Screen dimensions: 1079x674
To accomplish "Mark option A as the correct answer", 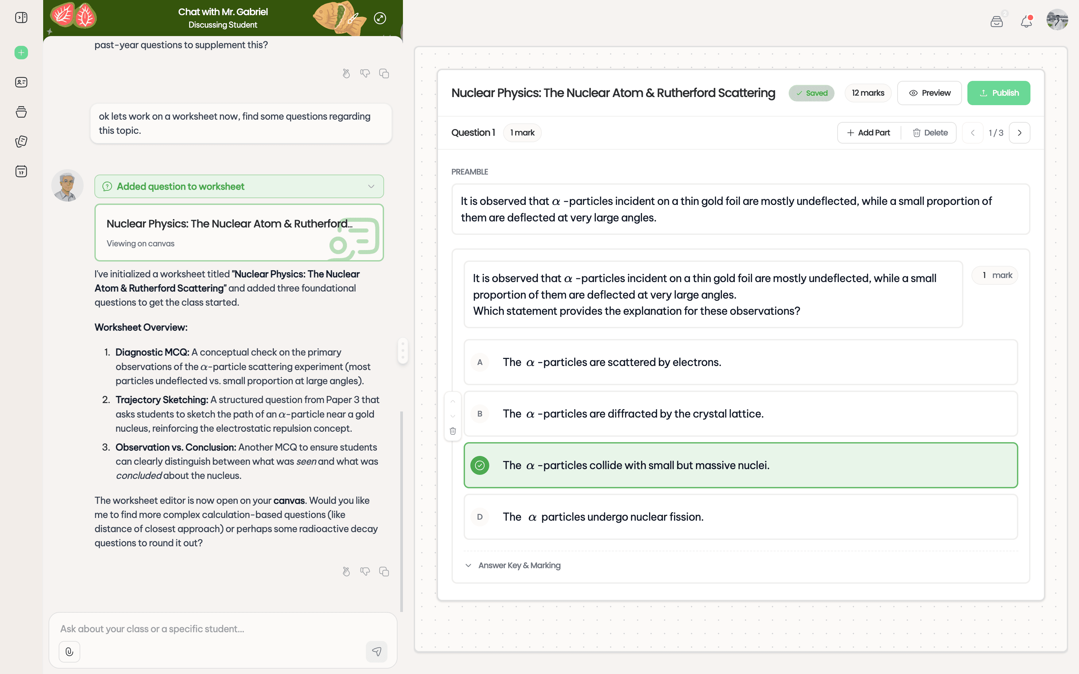I will [480, 362].
